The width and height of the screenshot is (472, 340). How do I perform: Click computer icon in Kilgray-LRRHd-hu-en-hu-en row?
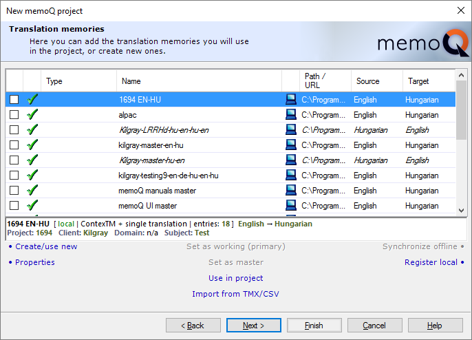[x=291, y=129]
